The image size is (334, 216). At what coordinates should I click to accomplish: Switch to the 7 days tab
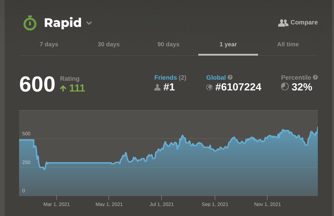pos(49,44)
